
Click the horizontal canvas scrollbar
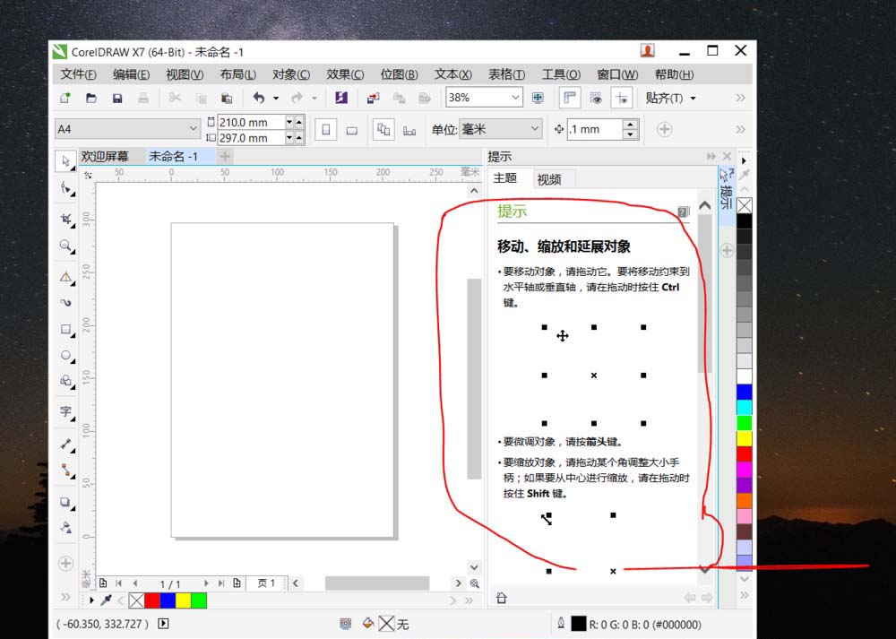(377, 583)
